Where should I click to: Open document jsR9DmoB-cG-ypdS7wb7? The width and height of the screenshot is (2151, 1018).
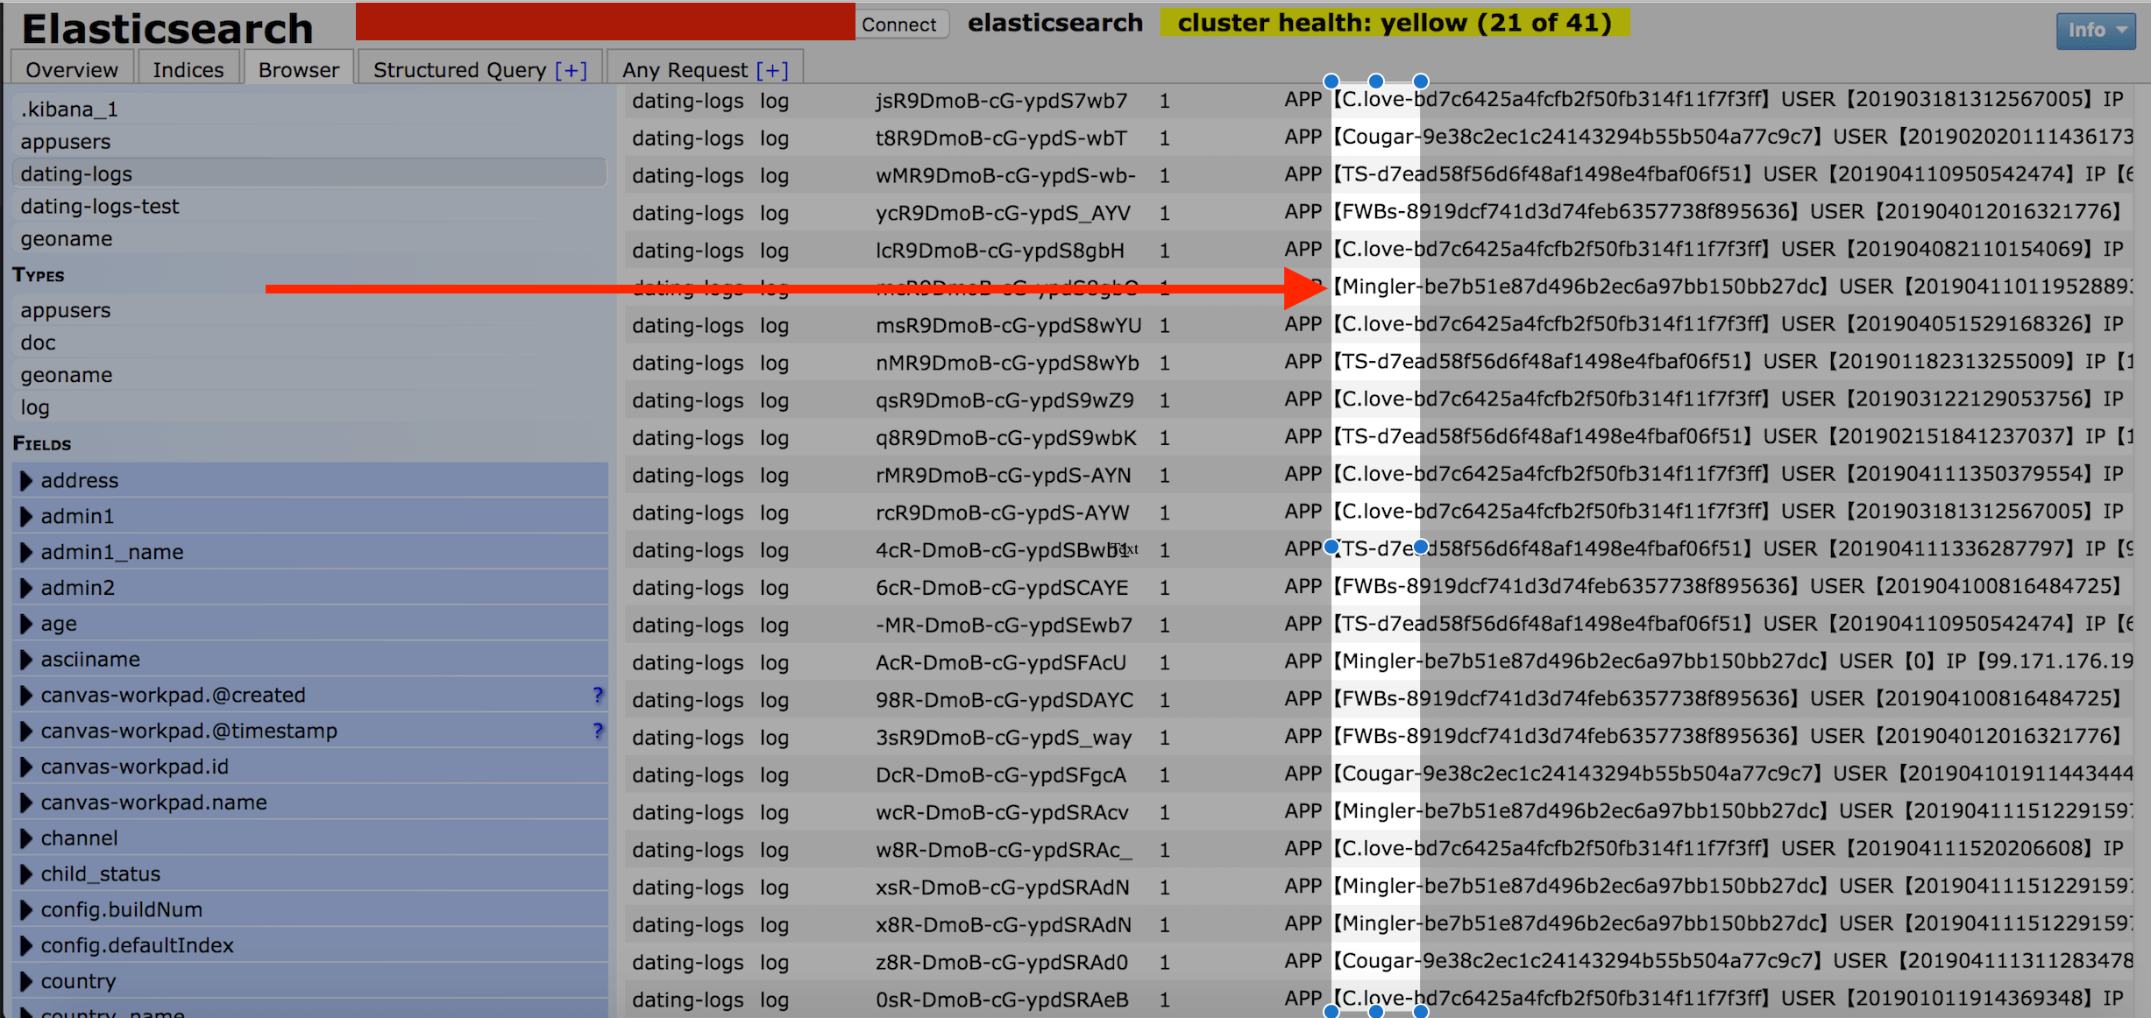tap(1001, 101)
